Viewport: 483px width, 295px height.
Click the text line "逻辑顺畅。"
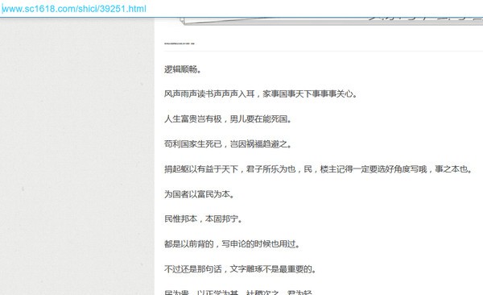click(183, 69)
